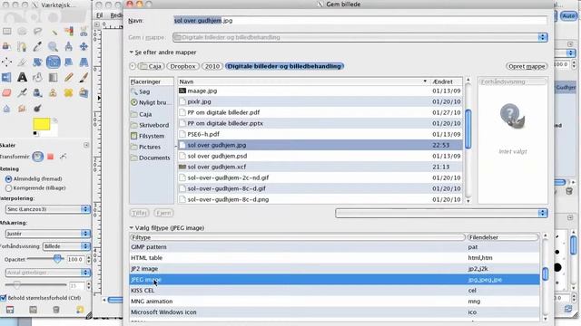Image resolution: width=581 pixels, height=326 pixels.
Task: Select the Move tool
Action: pyautogui.click(x=84, y=46)
